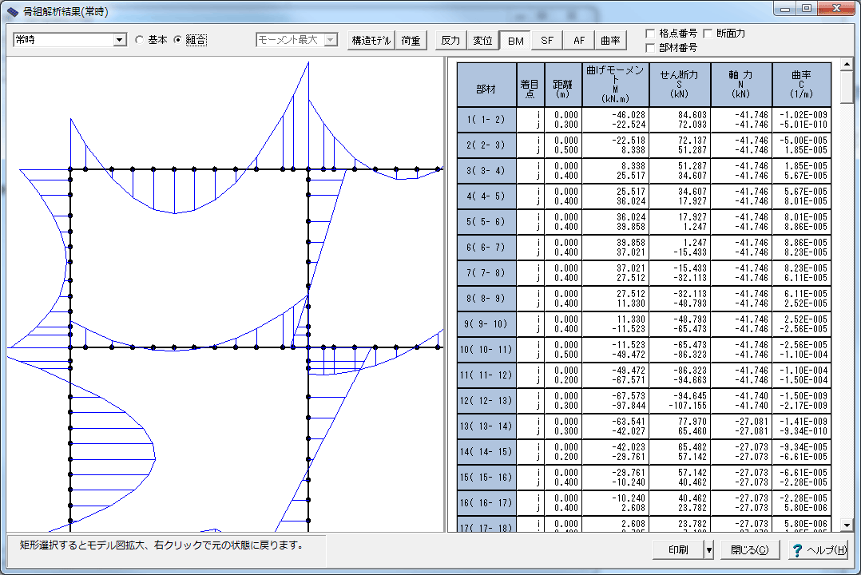The width and height of the screenshot is (861, 575).
Task: Show the 荷重 view
Action: 411,41
